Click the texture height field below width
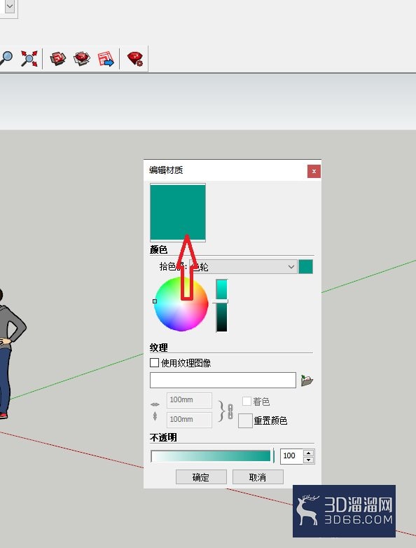416x548 pixels. (x=189, y=419)
